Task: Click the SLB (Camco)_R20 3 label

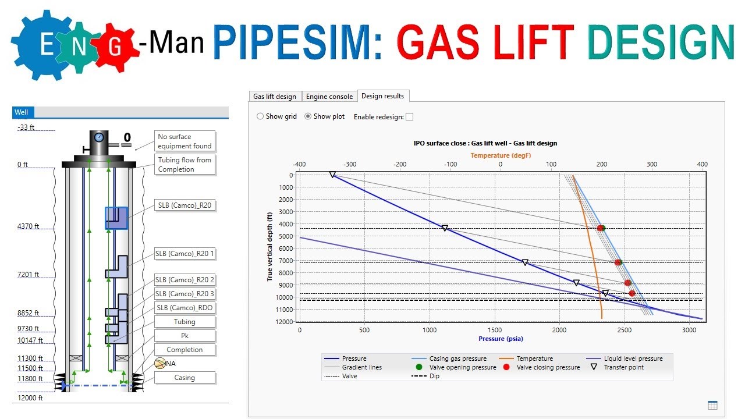Action: coord(185,294)
